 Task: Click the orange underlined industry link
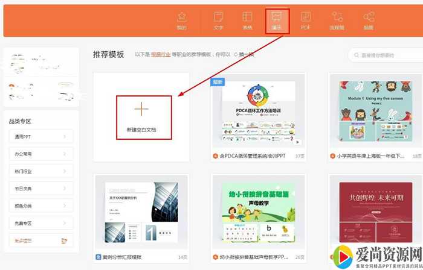point(161,55)
